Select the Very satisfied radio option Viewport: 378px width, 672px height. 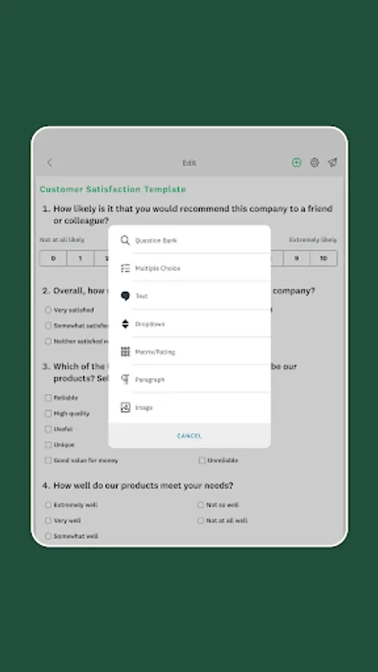pos(49,310)
